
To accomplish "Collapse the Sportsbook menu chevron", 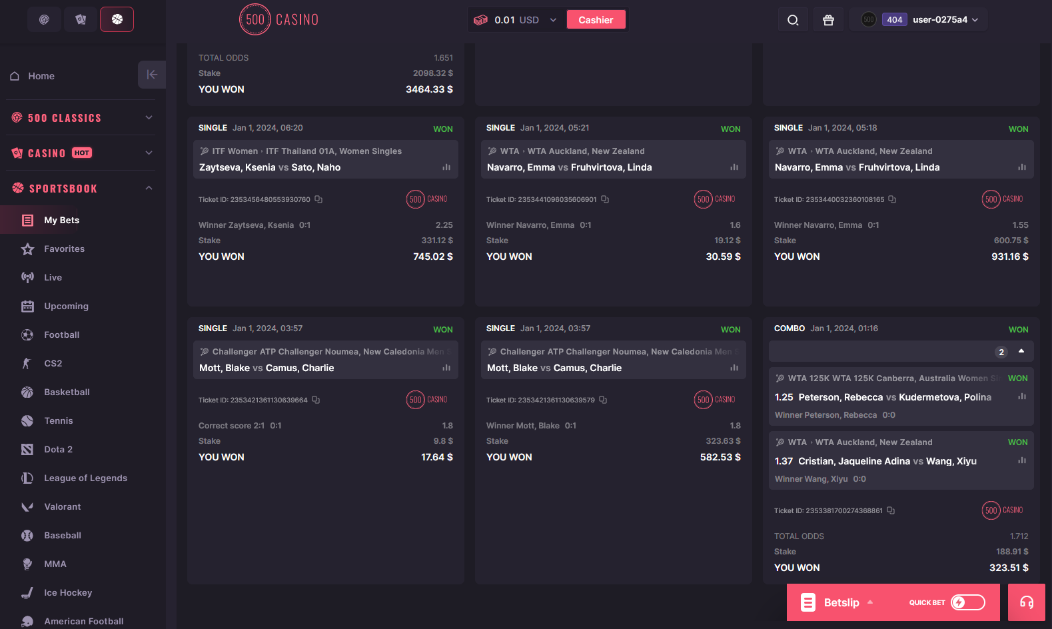I will pyautogui.click(x=149, y=188).
